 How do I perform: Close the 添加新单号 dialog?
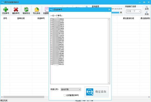pos(109,10)
